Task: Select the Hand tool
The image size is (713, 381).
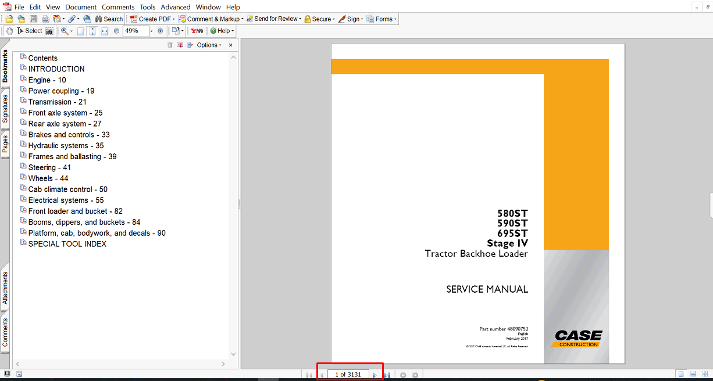Action: [x=9, y=31]
